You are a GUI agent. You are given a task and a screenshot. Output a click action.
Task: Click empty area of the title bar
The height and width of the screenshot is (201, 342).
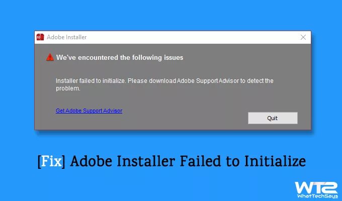(x=191, y=37)
